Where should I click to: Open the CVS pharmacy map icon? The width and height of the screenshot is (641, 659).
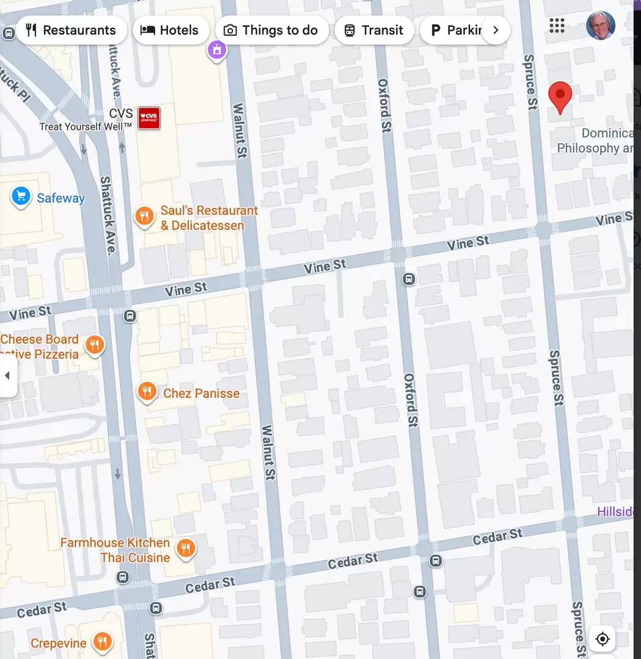tap(149, 118)
